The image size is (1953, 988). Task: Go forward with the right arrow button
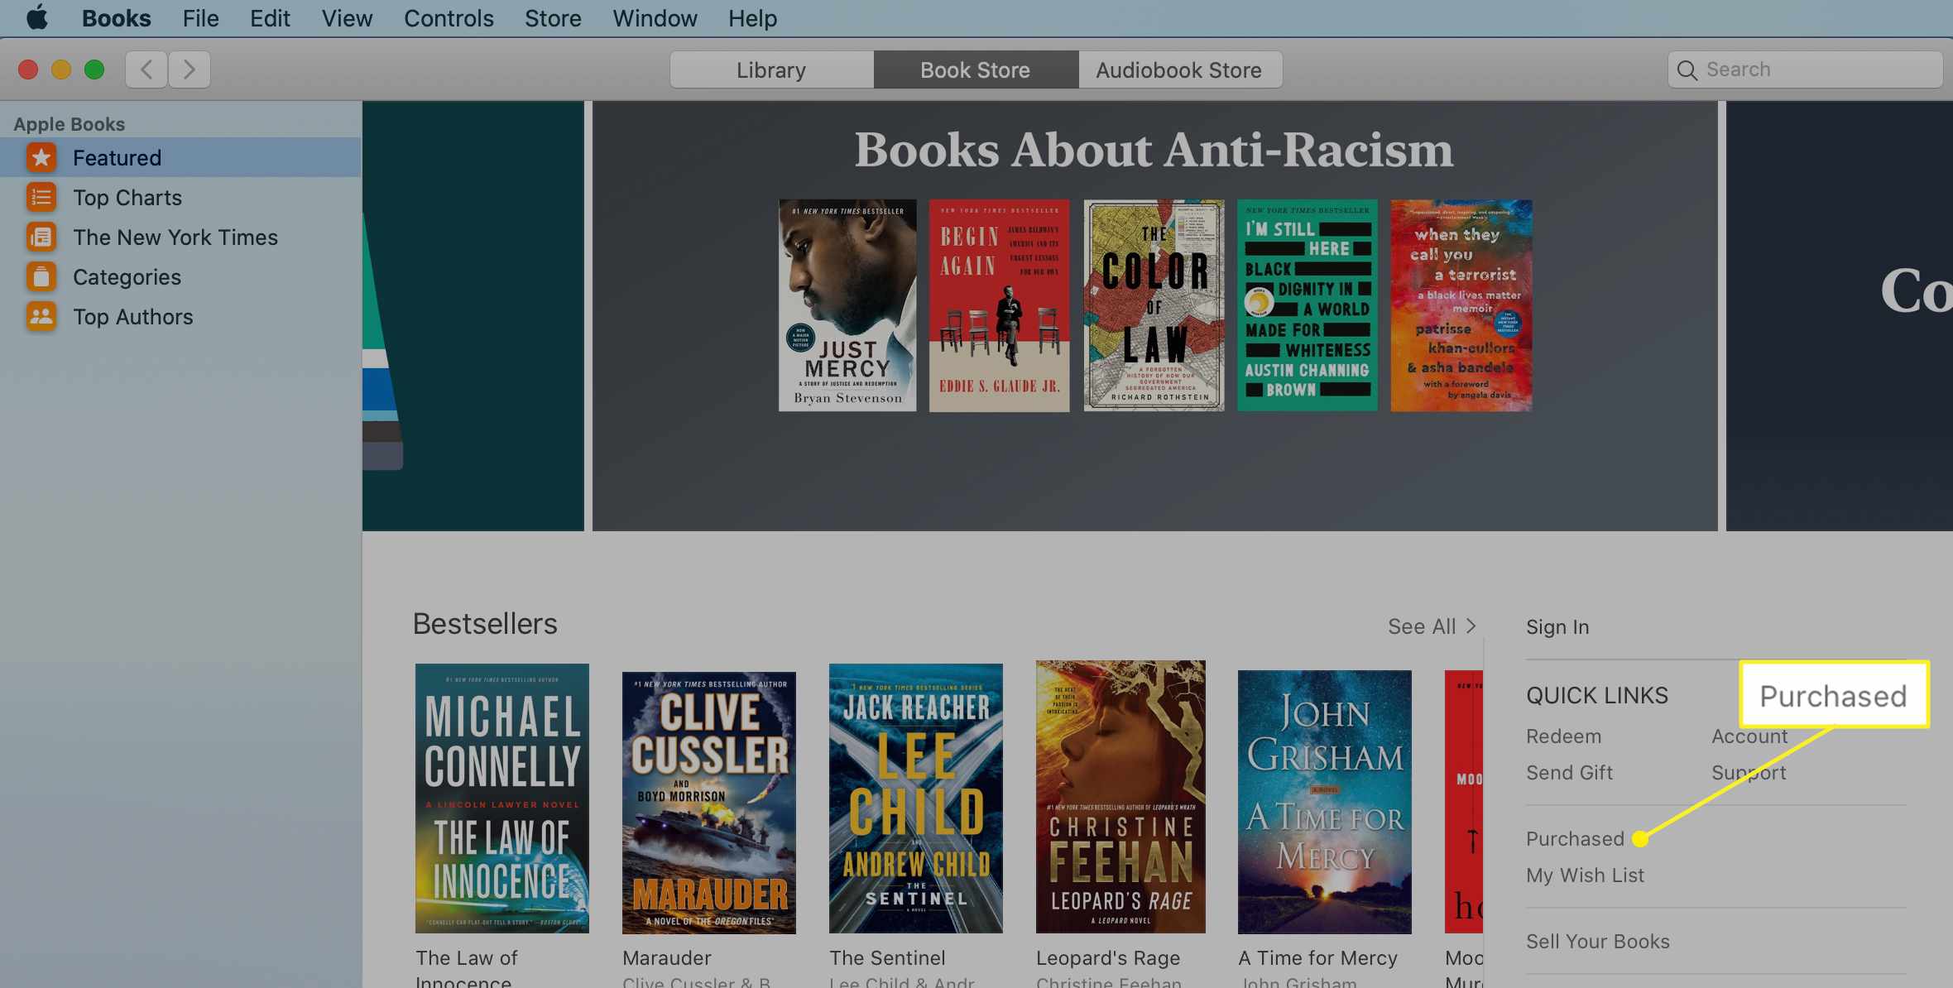pyautogui.click(x=190, y=70)
